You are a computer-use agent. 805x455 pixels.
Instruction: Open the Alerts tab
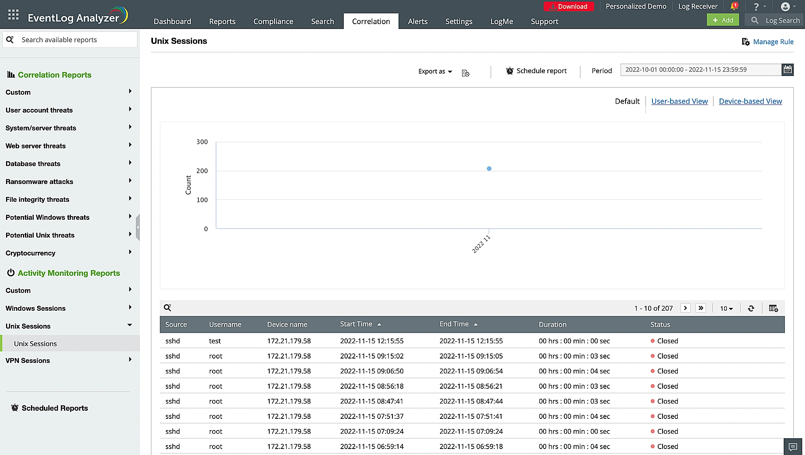(x=417, y=21)
